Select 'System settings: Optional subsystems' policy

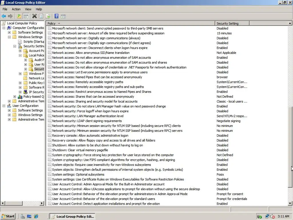78,174
